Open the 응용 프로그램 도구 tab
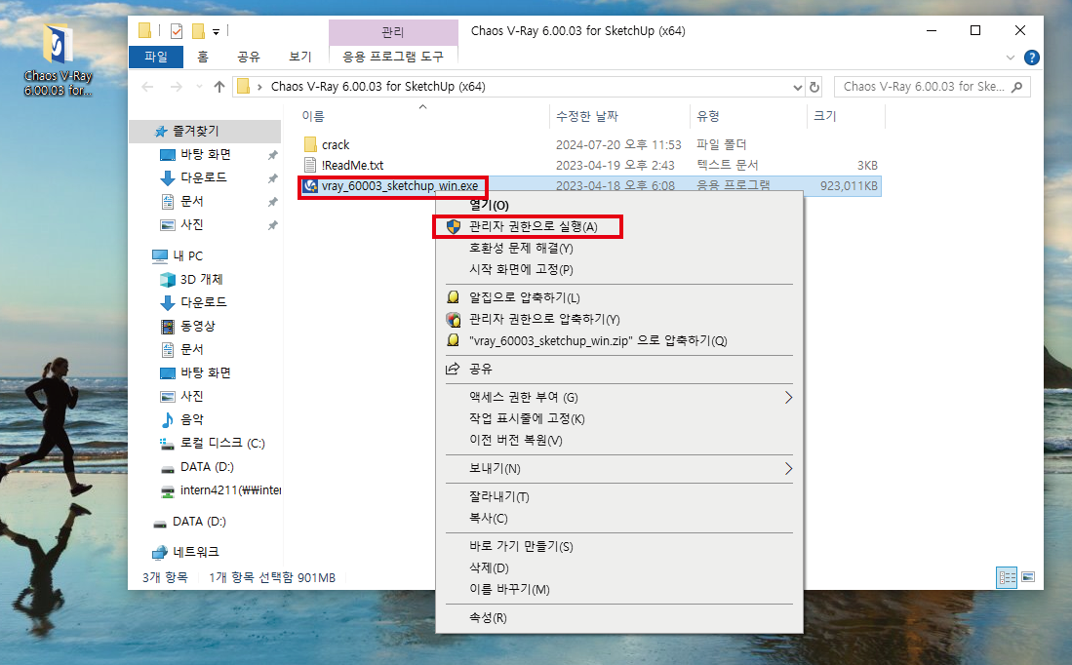Viewport: 1072px width, 665px height. click(x=393, y=57)
